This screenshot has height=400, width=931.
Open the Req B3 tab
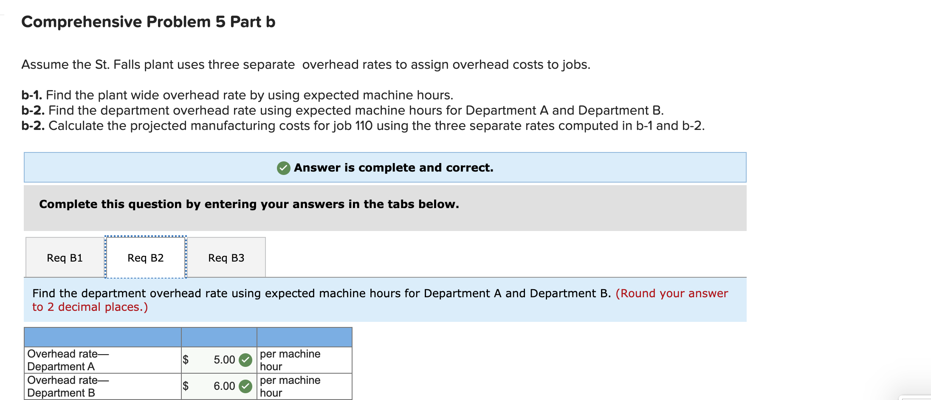[226, 257]
